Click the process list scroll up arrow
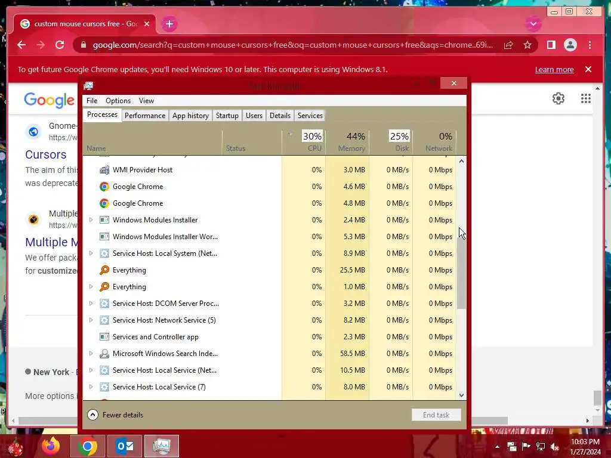This screenshot has width=611, height=458. (x=461, y=161)
